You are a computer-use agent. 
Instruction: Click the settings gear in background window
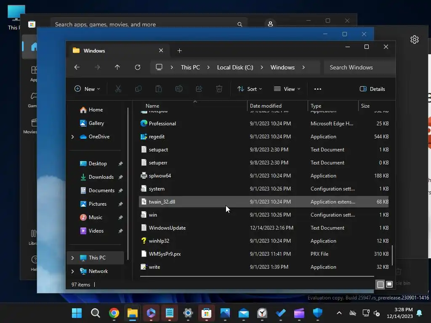pos(415,40)
